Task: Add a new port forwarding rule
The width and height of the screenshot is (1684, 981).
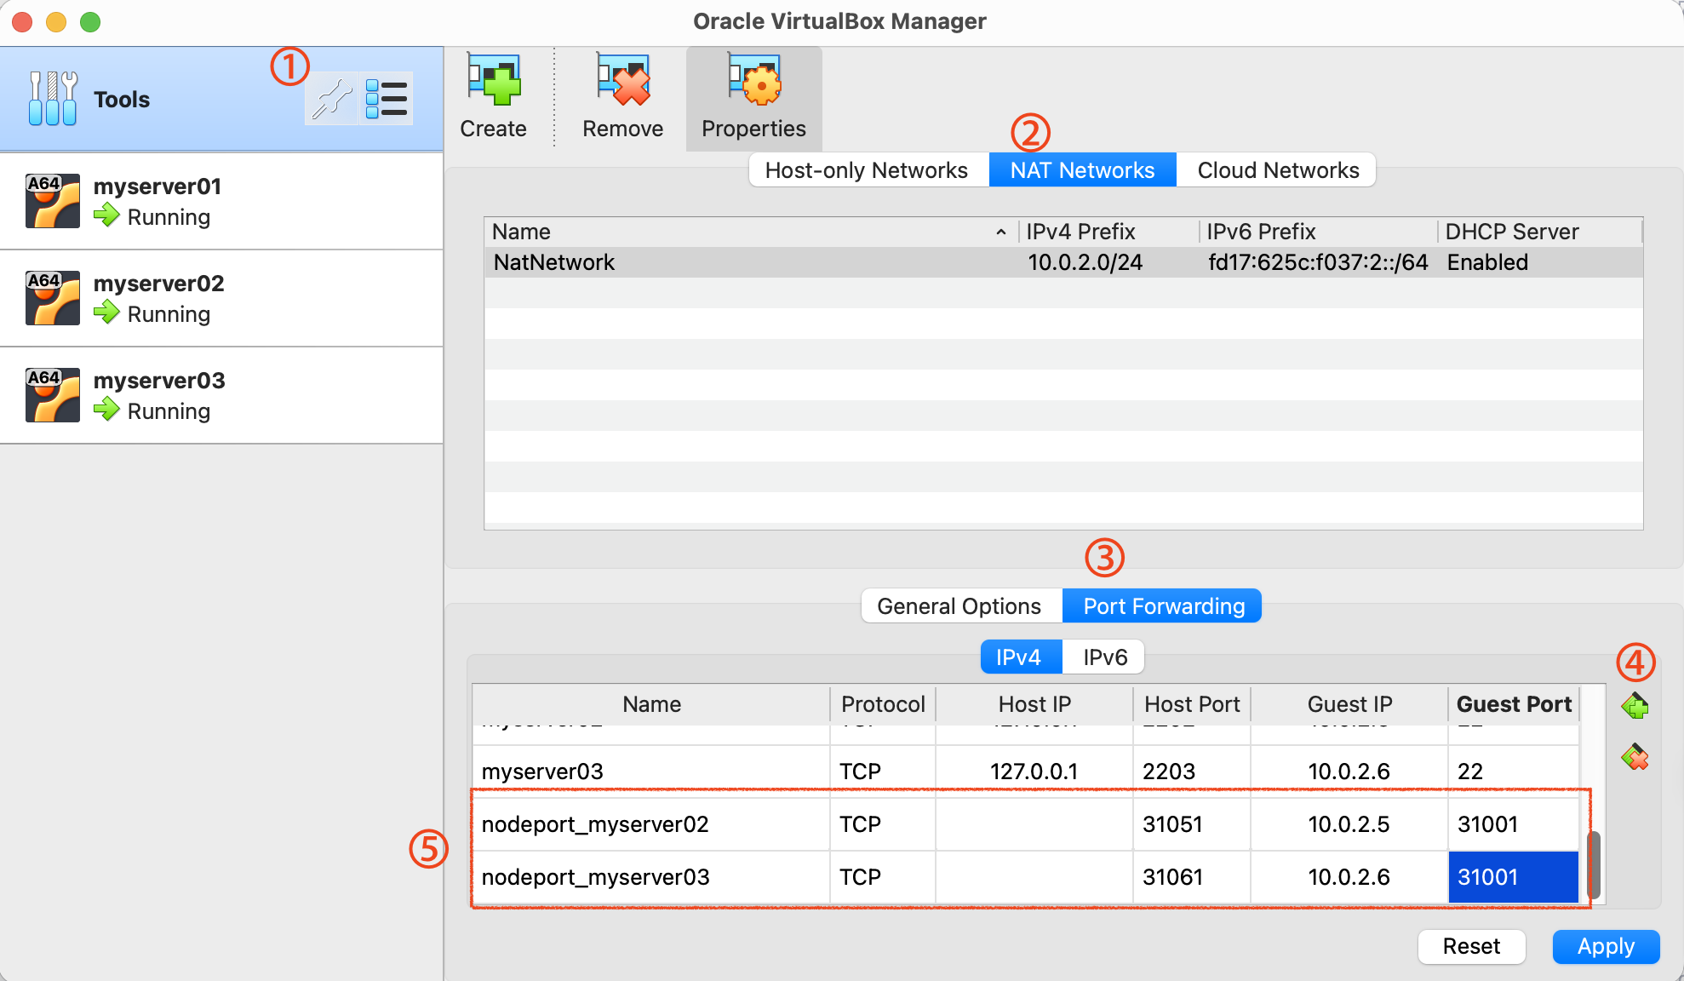Action: [1635, 706]
